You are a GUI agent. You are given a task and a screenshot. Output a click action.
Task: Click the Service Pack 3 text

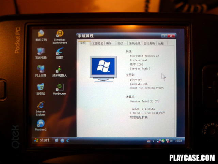tap(140, 69)
